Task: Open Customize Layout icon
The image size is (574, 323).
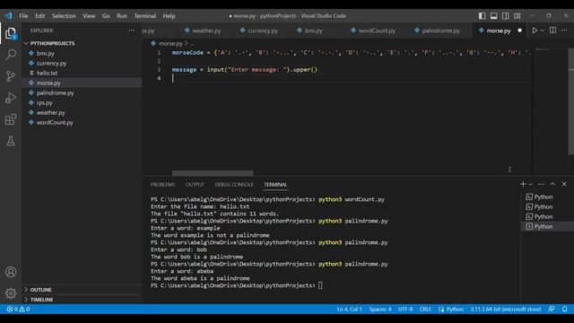Action: tap(517, 16)
